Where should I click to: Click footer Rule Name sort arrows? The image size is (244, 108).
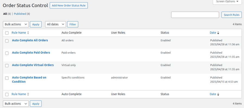click(28, 94)
